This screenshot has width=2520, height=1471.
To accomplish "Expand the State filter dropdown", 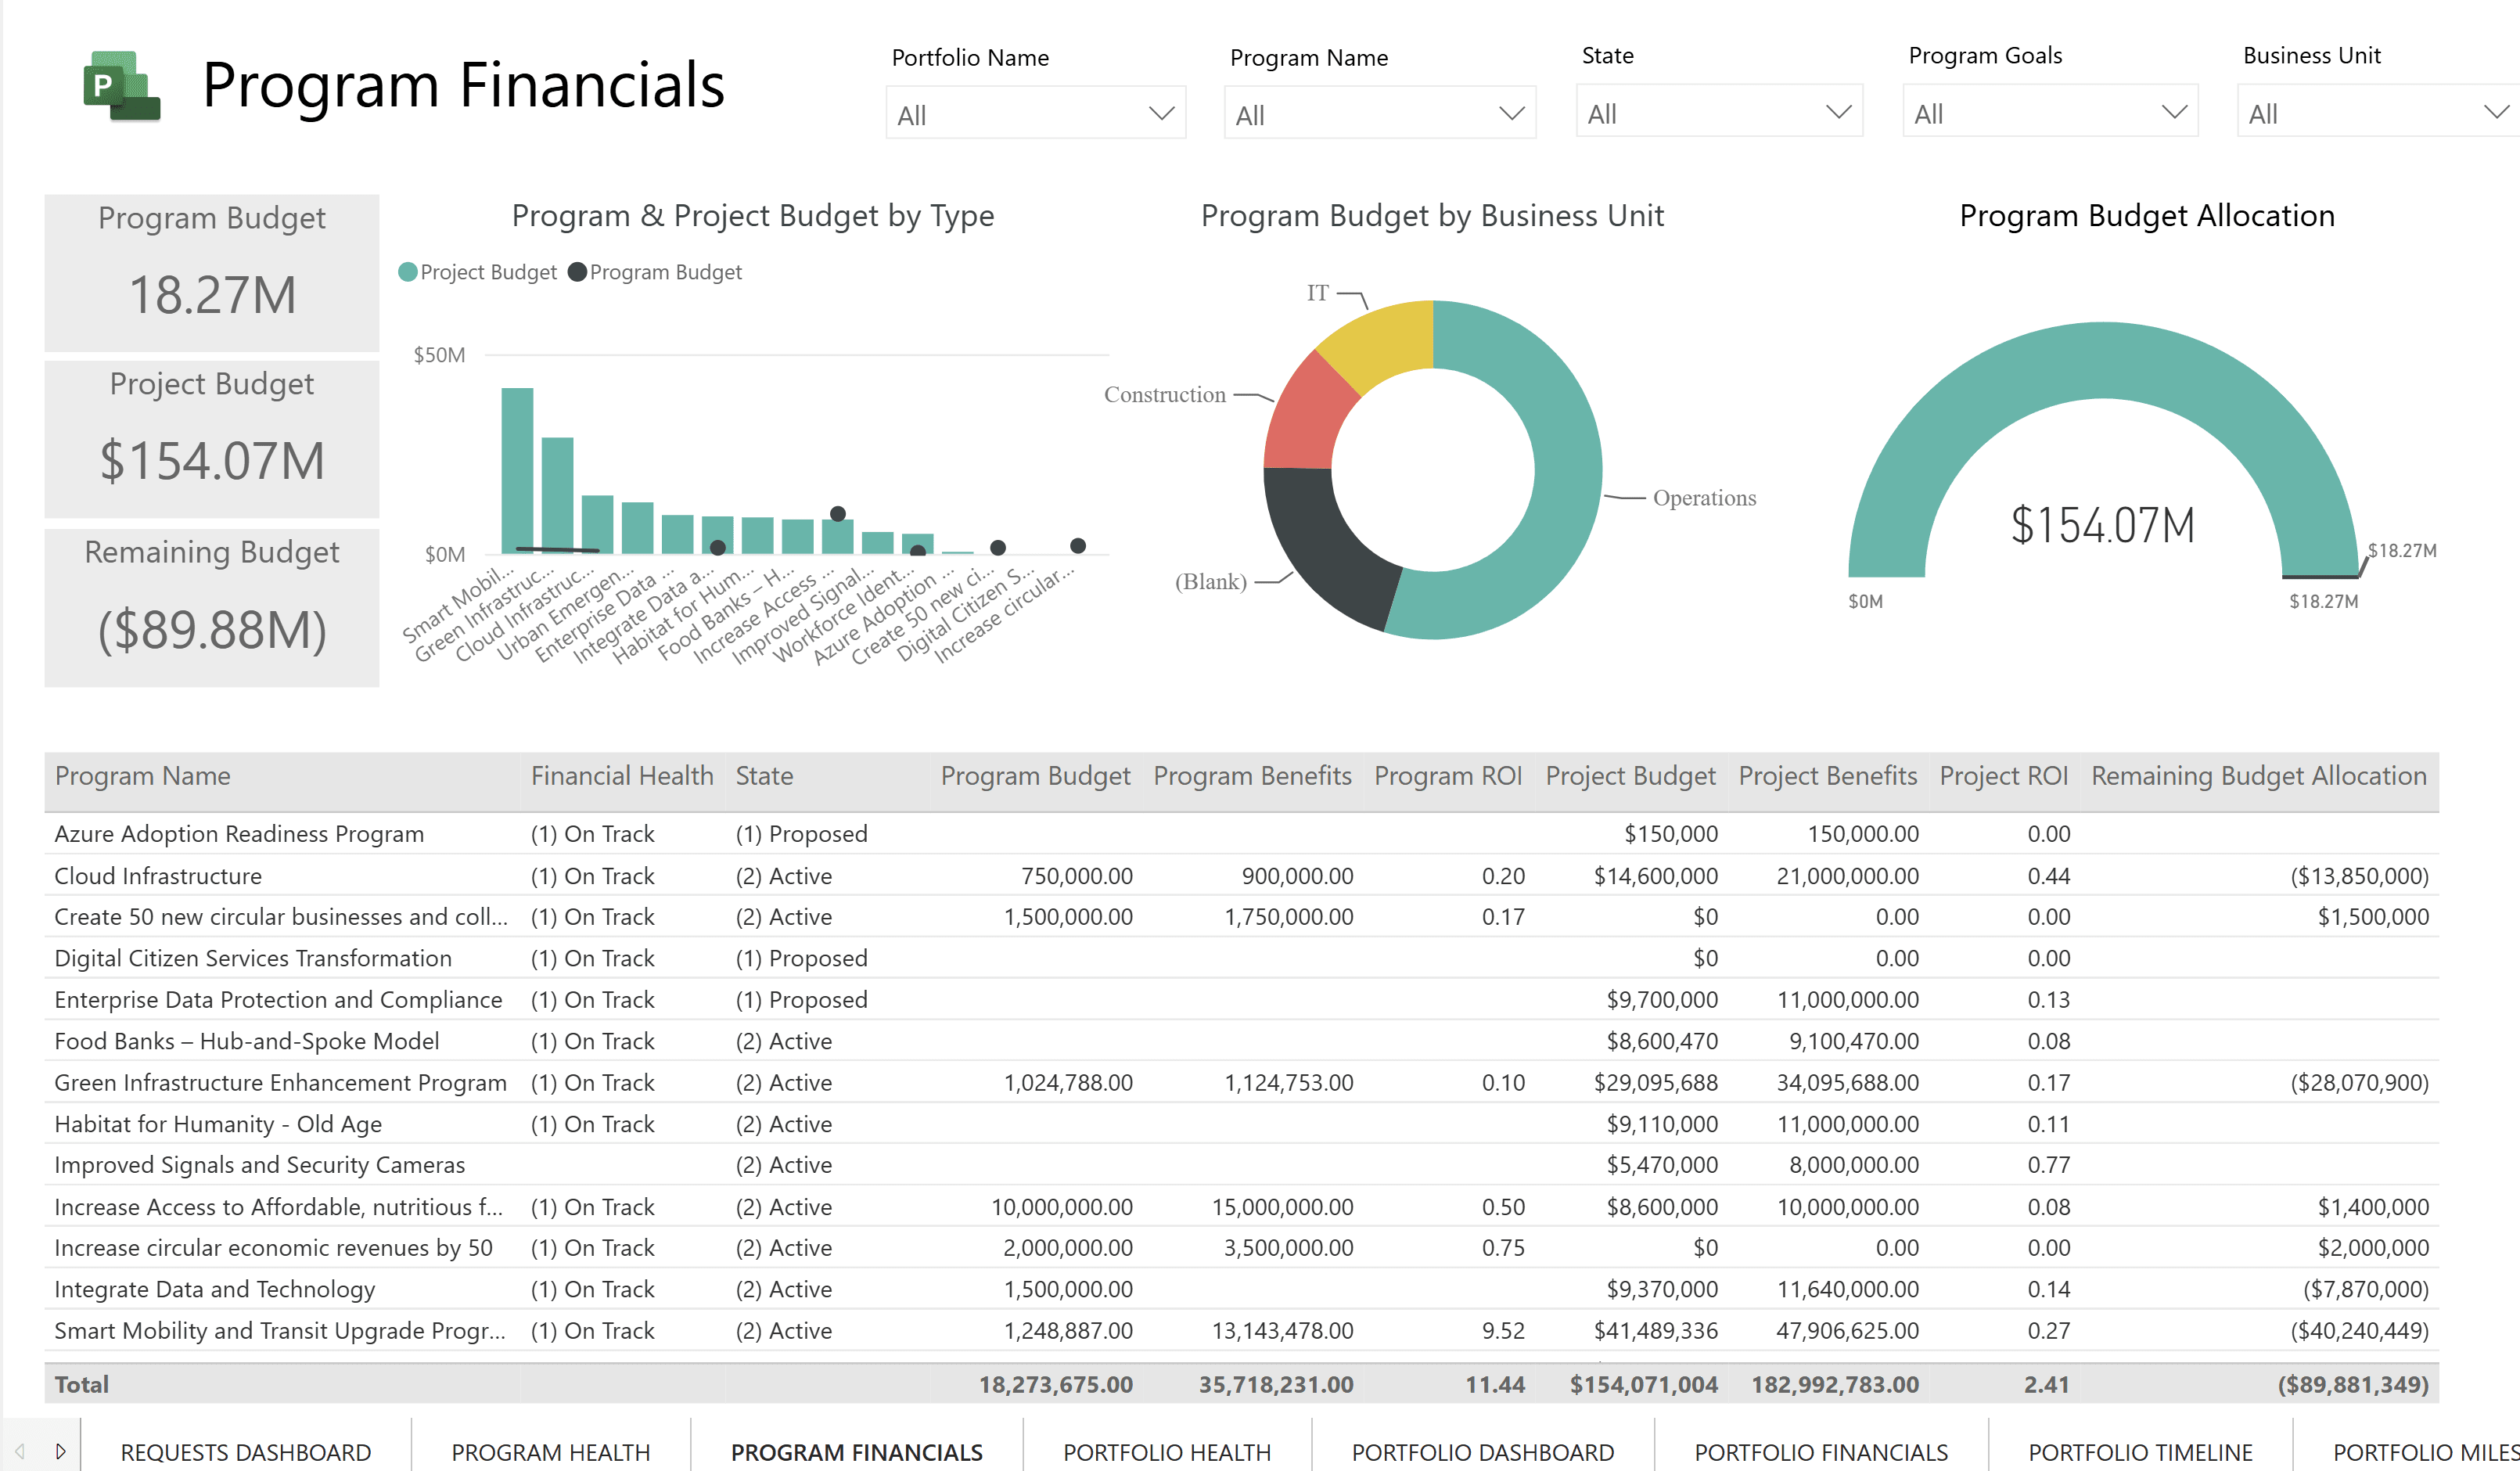I will (1719, 112).
